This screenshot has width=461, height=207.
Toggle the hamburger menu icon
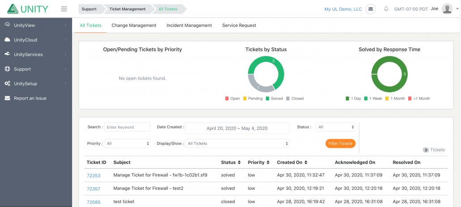(x=64, y=9)
